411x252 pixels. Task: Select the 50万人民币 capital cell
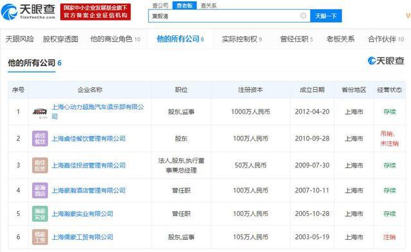(250, 165)
